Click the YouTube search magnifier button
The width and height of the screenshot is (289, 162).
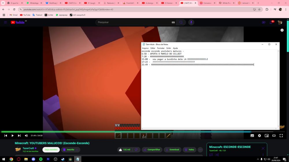coord(181,22)
